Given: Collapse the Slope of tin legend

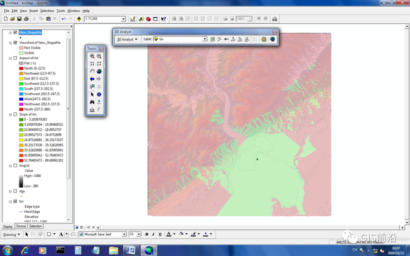Looking at the screenshot, I should pos(10,115).
